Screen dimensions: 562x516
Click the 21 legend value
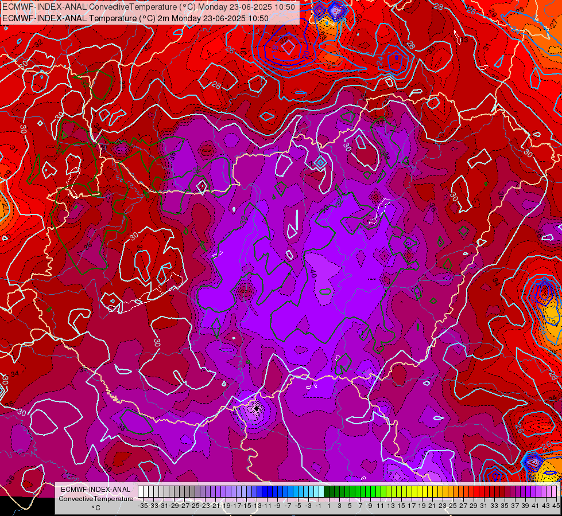pyautogui.click(x=432, y=506)
